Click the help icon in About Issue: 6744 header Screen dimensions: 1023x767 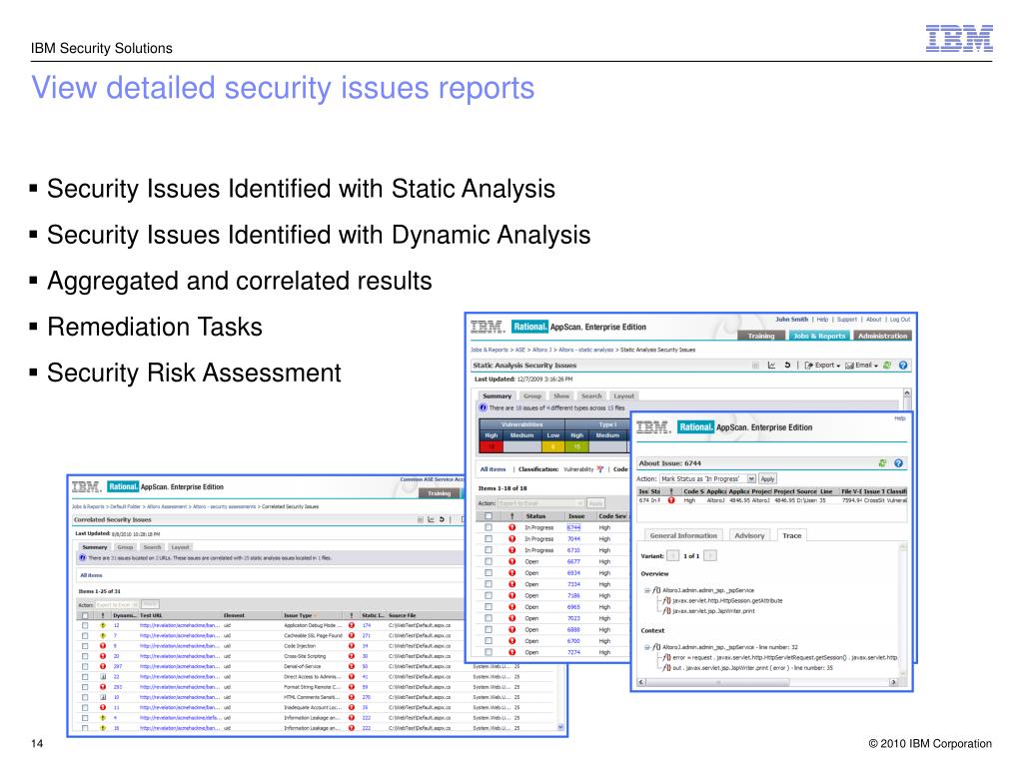898,463
